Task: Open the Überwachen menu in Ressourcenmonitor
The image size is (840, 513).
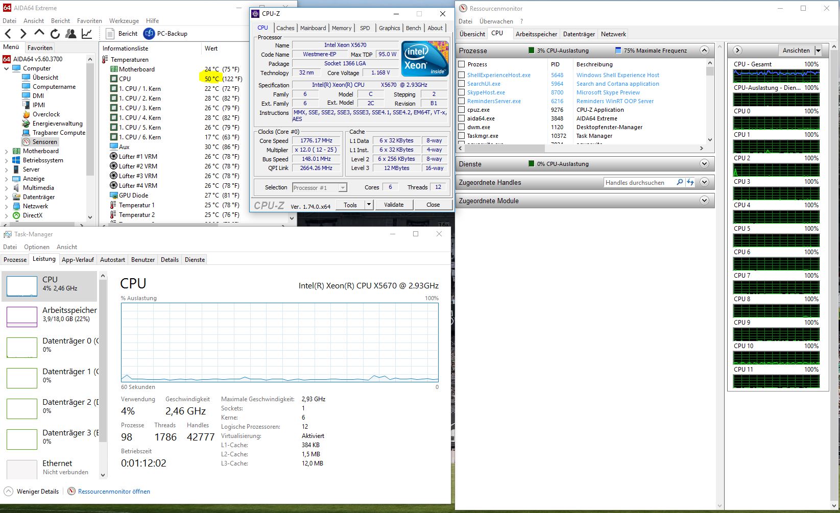Action: pos(496,21)
